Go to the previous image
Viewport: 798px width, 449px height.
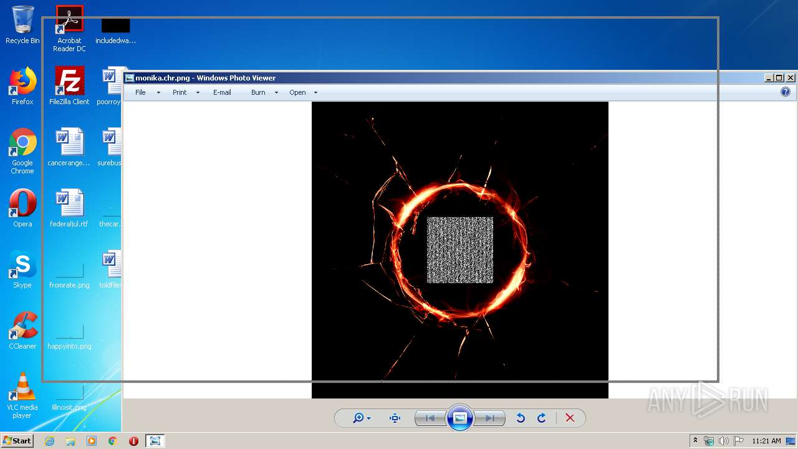[x=430, y=418]
